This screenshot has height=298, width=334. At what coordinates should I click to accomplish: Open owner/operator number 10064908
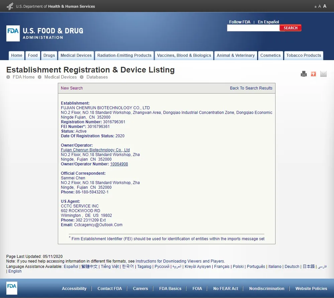[119, 164]
